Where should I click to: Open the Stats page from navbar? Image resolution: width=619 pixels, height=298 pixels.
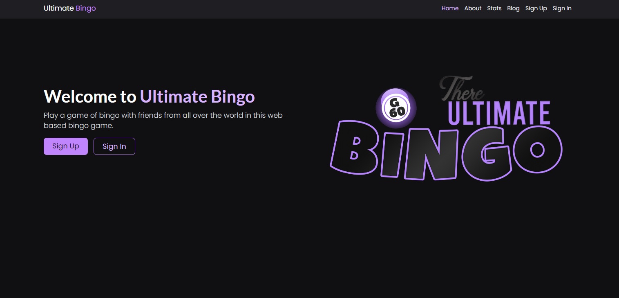pos(494,8)
